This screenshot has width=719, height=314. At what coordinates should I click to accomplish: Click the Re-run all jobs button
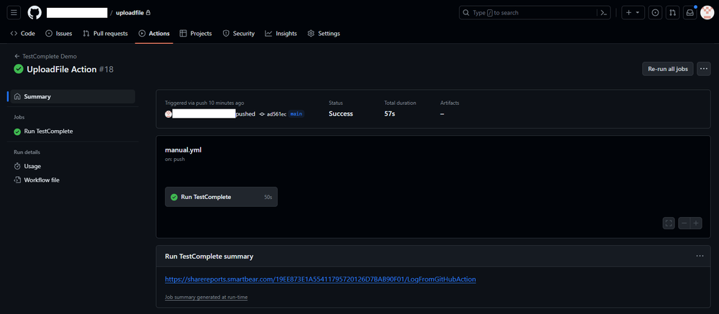point(668,69)
